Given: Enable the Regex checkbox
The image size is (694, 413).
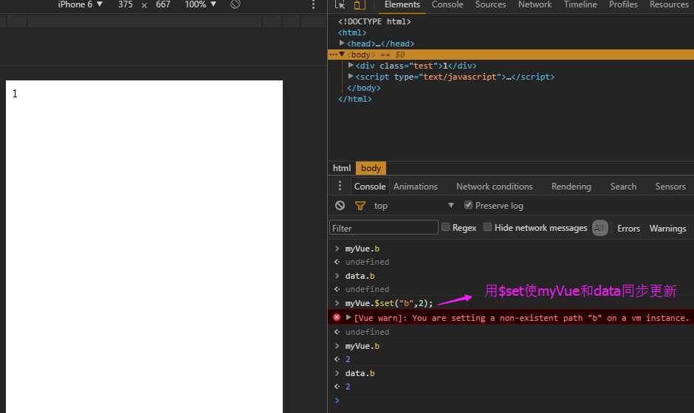Looking at the screenshot, I should 446,227.
